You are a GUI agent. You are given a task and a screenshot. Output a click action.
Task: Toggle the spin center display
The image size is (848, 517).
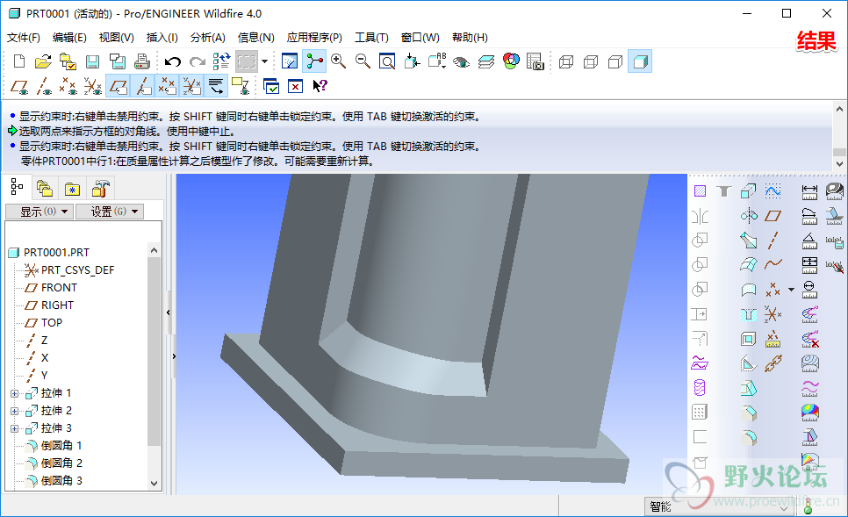(314, 61)
